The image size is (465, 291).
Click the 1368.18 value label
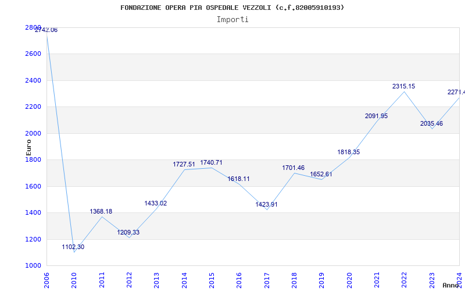pos(101,211)
